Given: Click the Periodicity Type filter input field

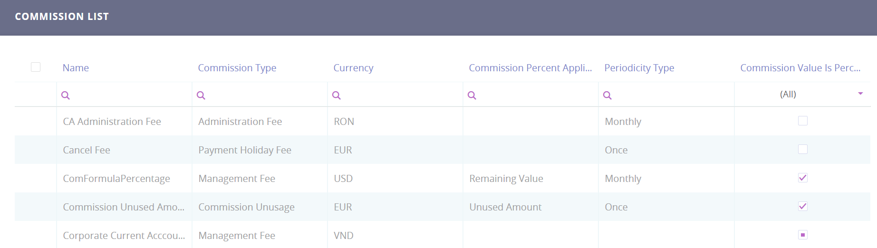Looking at the screenshot, I should pyautogui.click(x=670, y=95).
